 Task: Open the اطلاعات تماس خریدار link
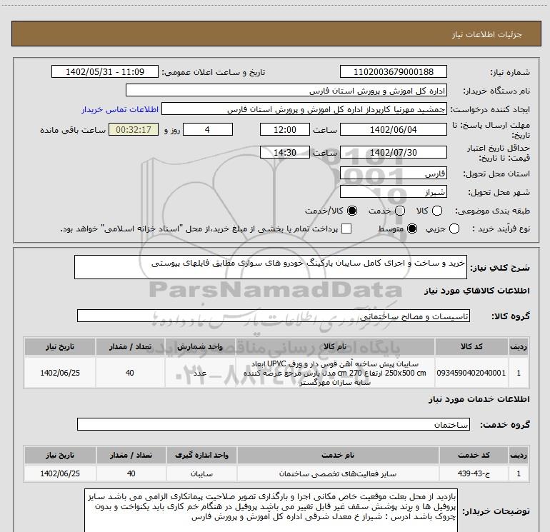120,109
